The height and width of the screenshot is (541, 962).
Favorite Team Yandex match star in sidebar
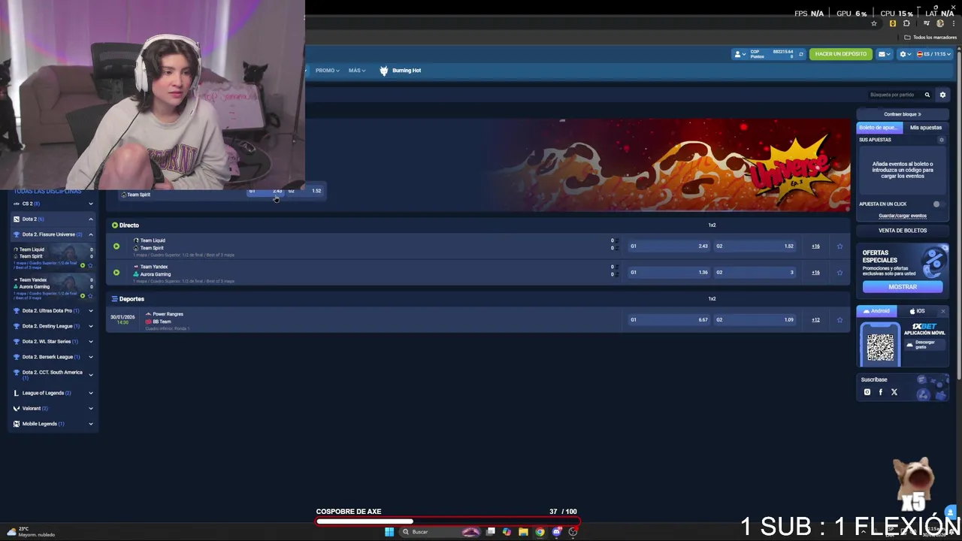91,295
